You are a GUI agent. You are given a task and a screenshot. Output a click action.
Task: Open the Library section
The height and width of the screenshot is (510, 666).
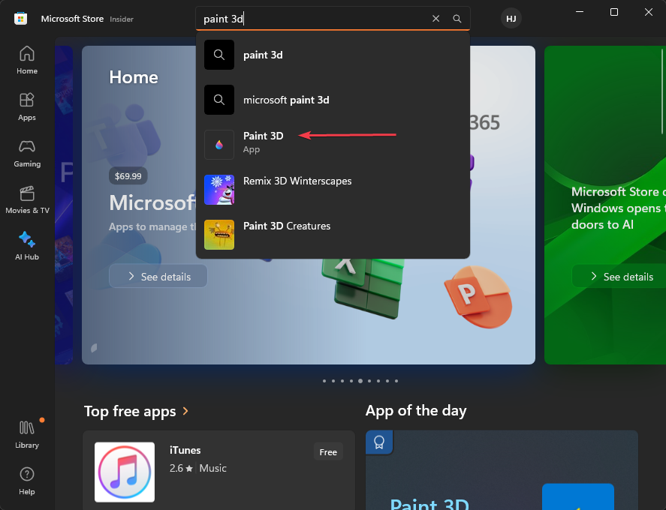27,434
